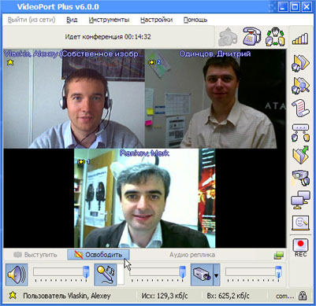Viewport: 316px width, 306px height.
Task: Click the yellow star status bar icon
Action: 13,296
